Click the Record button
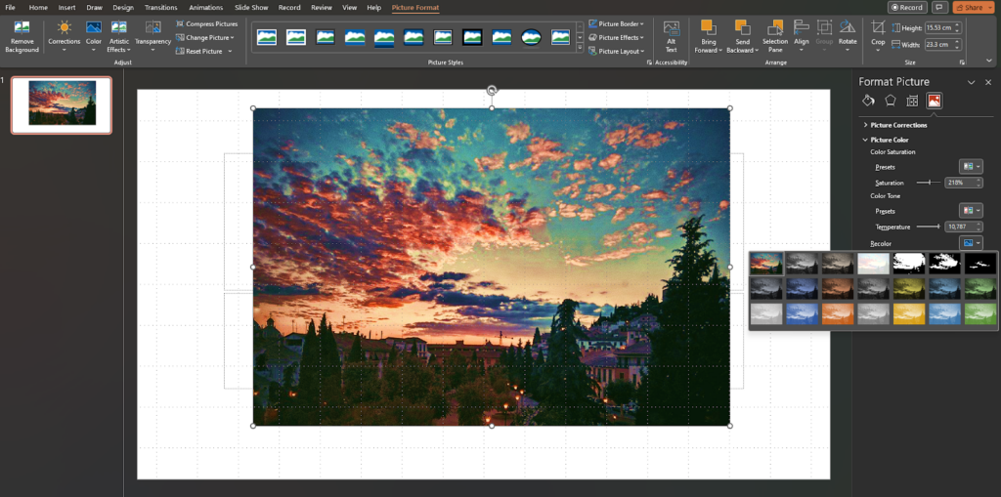Viewport: 1001px width, 497px height. pyautogui.click(x=907, y=8)
